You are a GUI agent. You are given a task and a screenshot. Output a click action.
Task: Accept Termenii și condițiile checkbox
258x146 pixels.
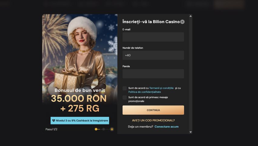(124, 88)
